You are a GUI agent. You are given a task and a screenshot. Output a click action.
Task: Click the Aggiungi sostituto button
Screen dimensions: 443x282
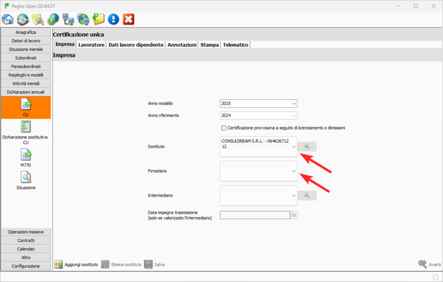[76, 265]
